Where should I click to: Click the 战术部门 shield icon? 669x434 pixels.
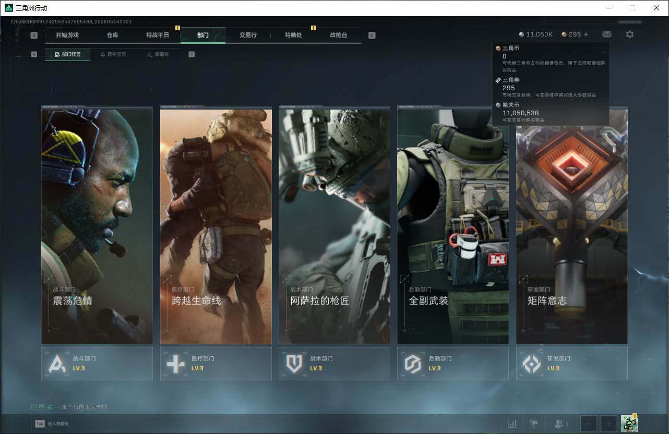click(294, 364)
